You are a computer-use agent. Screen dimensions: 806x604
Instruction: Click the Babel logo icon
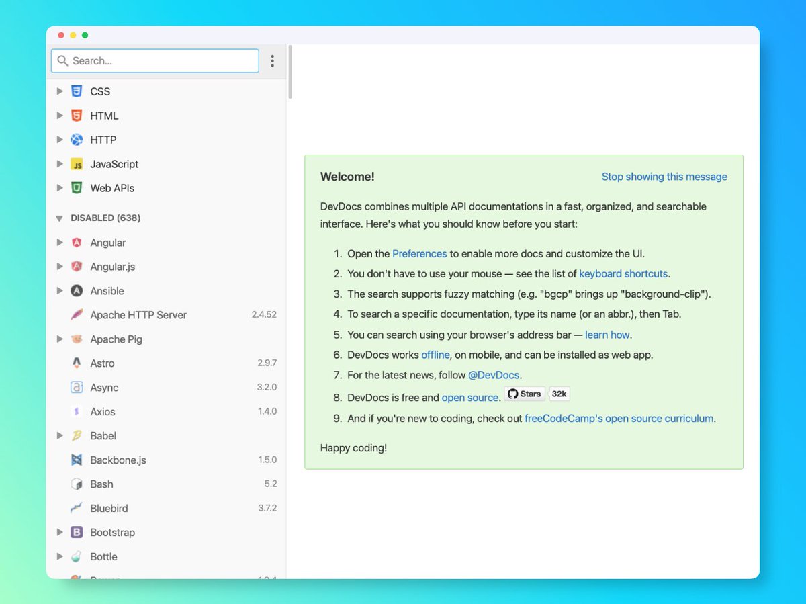[77, 436]
